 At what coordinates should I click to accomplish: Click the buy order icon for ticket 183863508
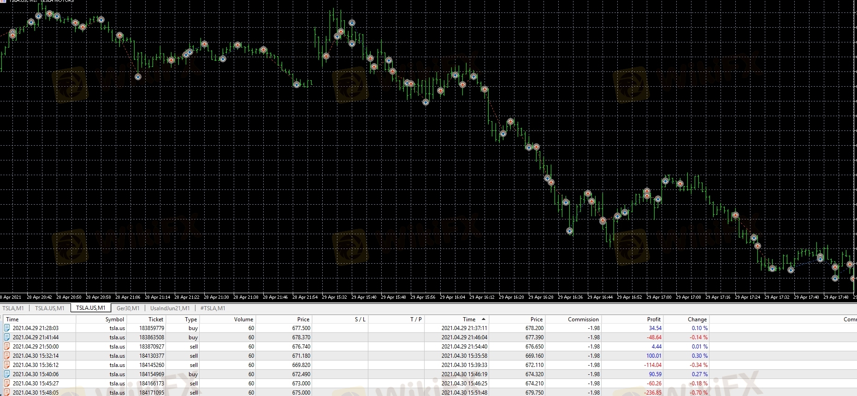tap(7, 337)
